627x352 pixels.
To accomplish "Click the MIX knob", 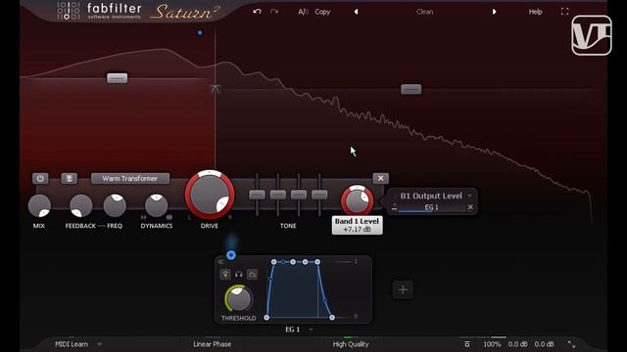I will [x=39, y=206].
